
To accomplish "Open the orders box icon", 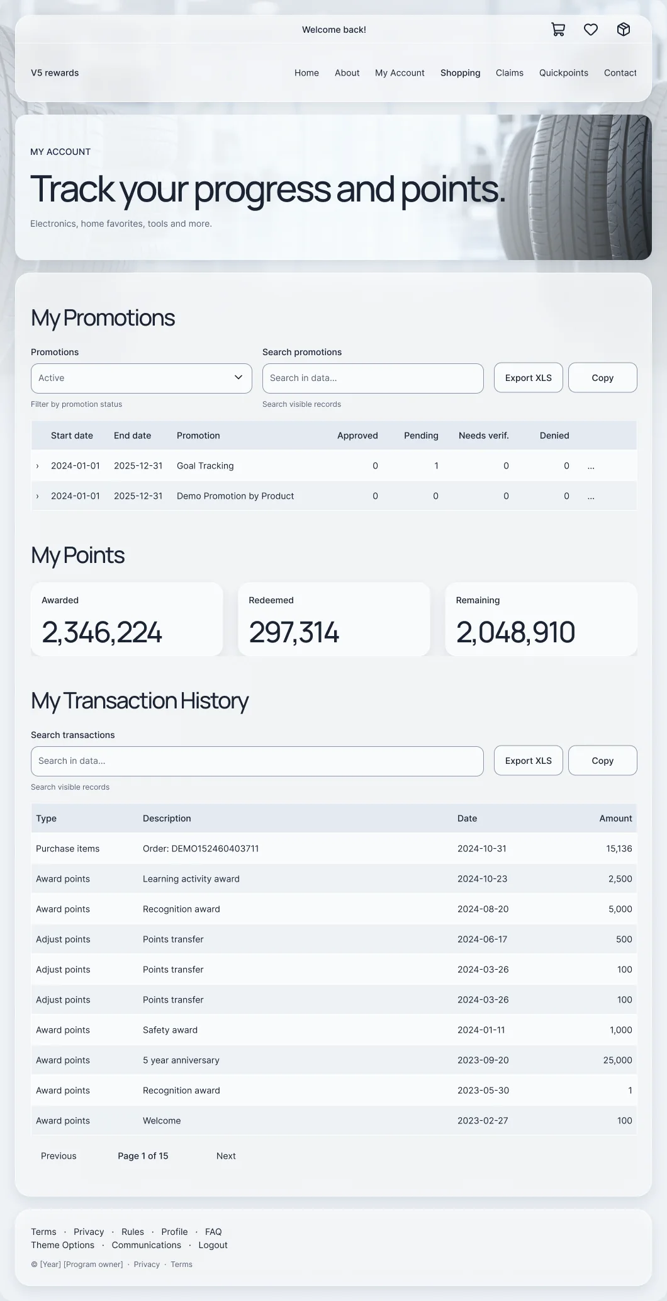I will pyautogui.click(x=624, y=30).
